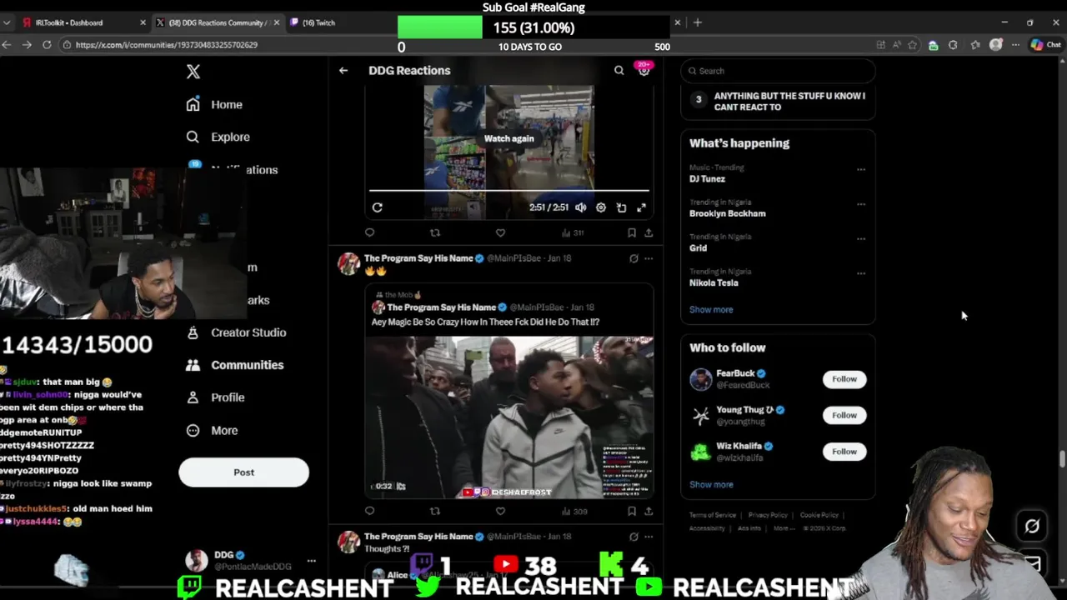Reload the page with browser refresh
1067x600 pixels.
pos(47,45)
